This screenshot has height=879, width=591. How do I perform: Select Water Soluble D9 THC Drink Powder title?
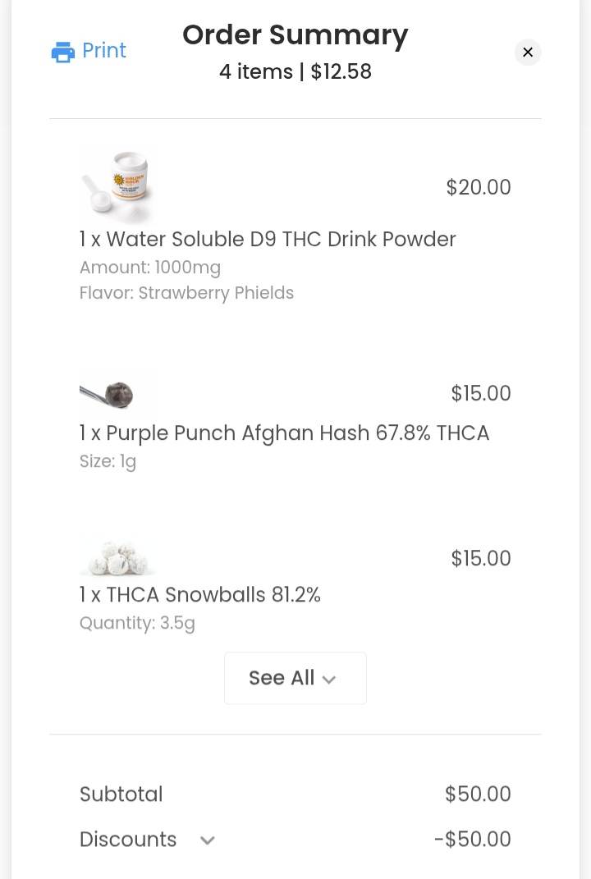268,240
